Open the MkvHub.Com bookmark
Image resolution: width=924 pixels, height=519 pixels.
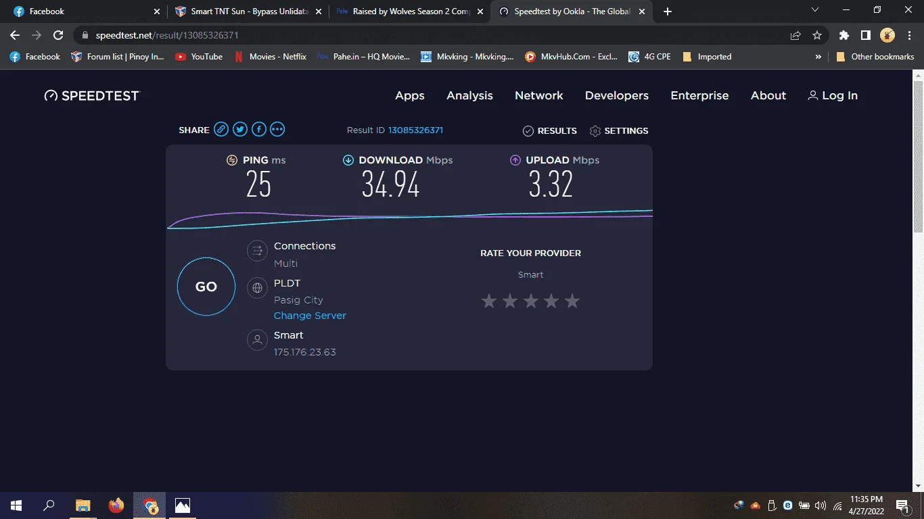point(571,57)
